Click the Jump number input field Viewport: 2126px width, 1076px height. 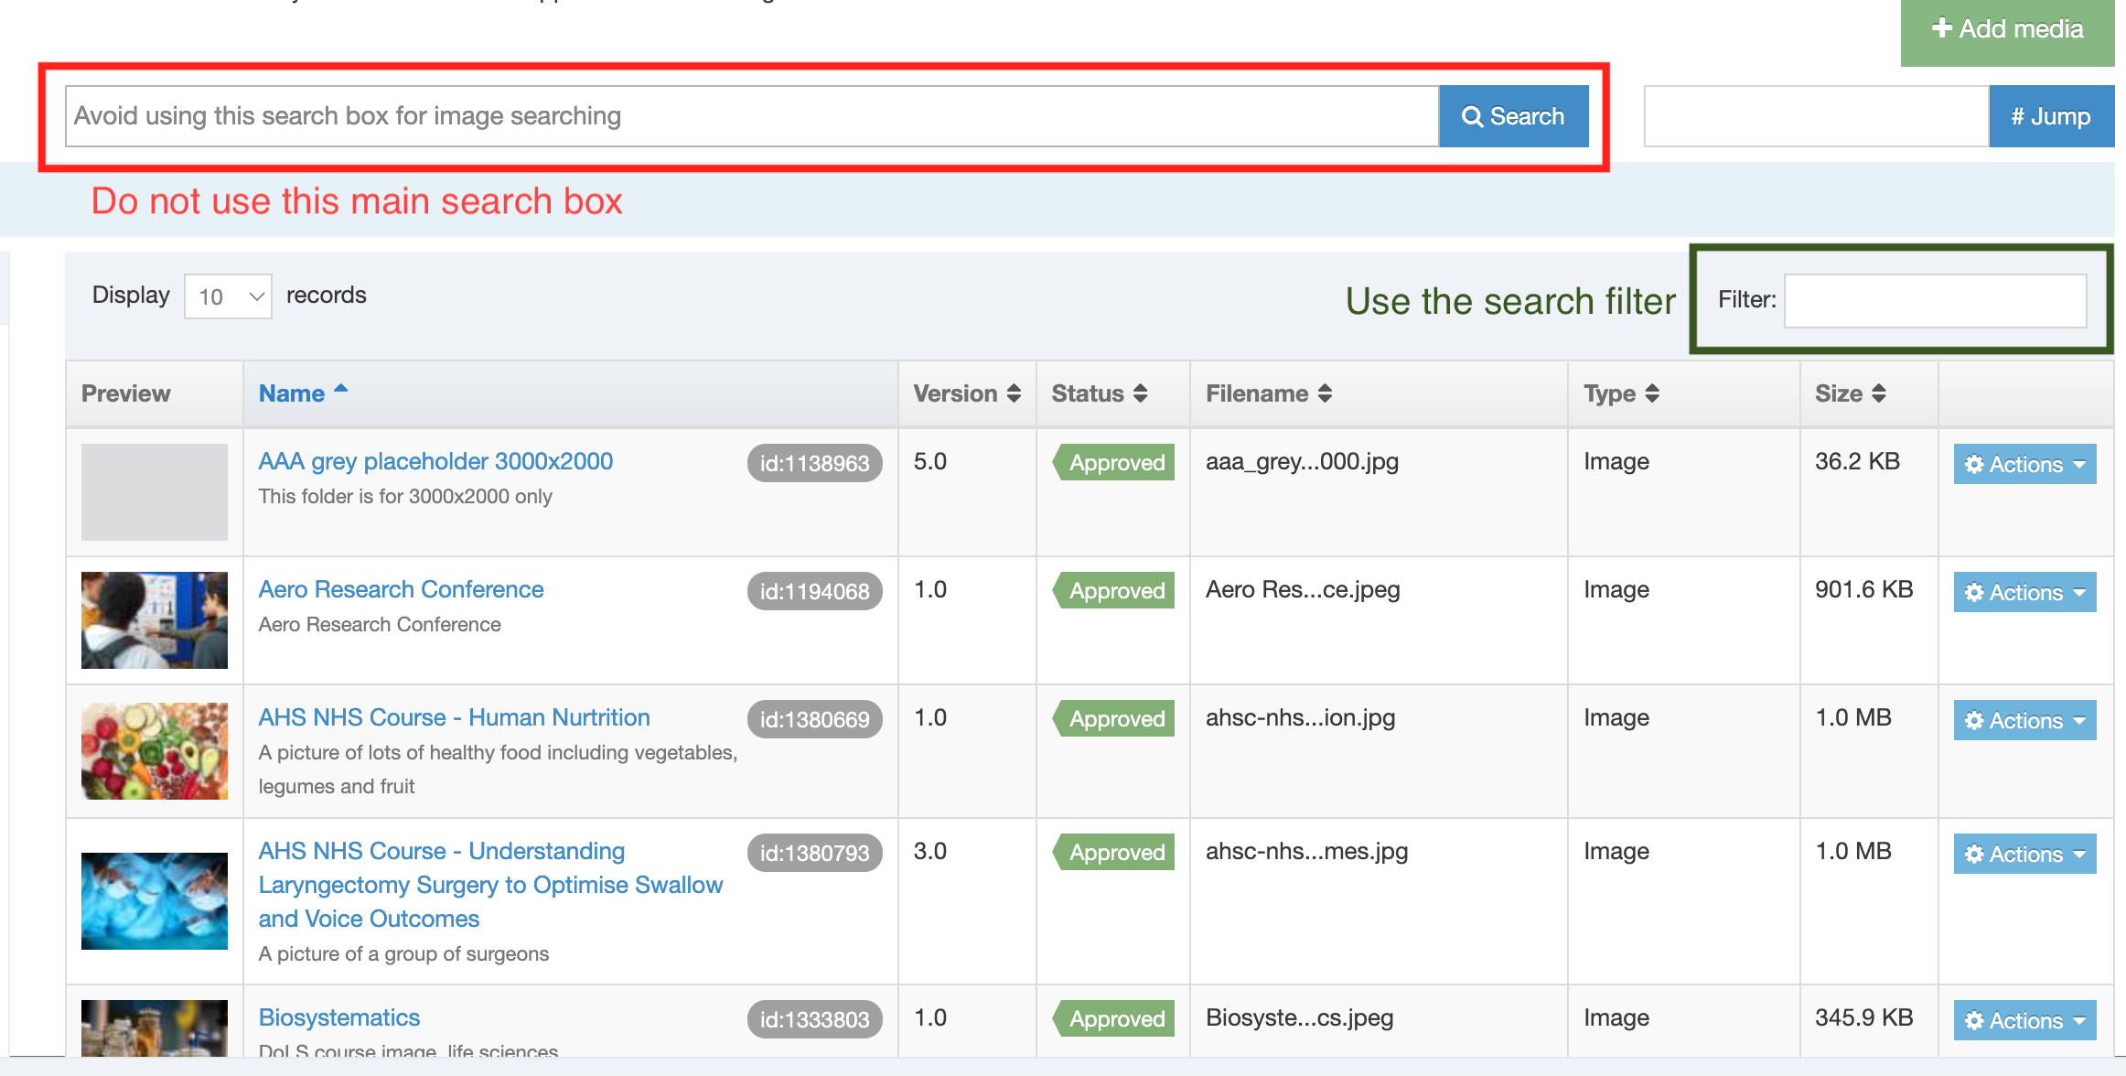(x=1815, y=116)
